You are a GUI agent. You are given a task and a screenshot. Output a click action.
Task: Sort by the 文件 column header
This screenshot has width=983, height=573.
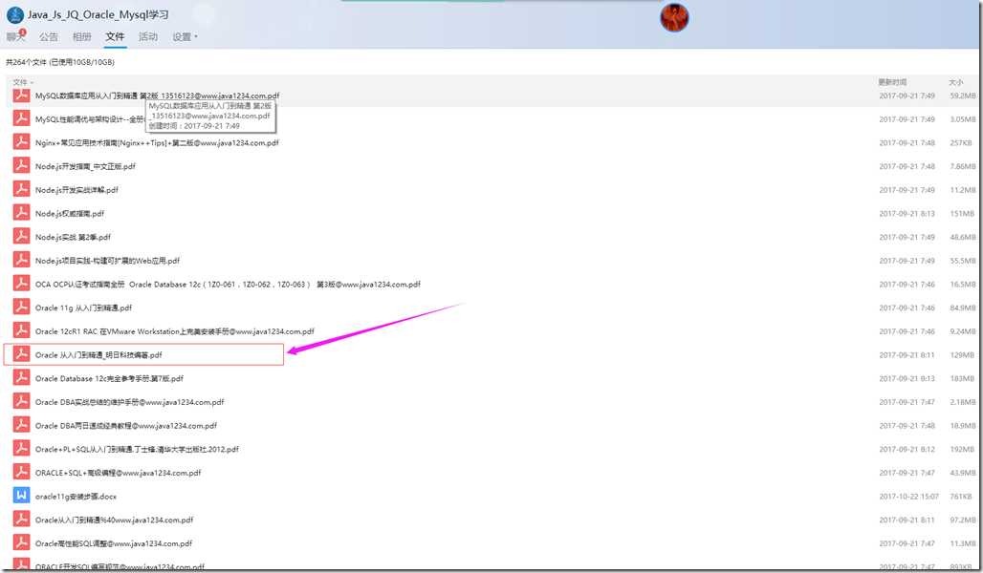[x=23, y=82]
